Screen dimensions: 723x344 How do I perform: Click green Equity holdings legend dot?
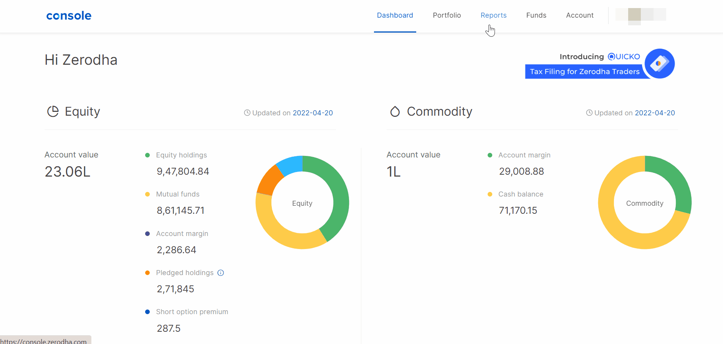pyautogui.click(x=147, y=155)
